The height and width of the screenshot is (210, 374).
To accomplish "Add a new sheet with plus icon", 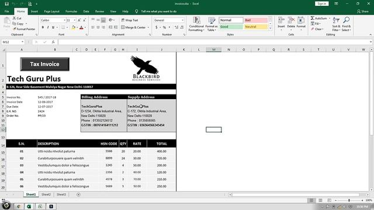I will [x=78, y=194].
